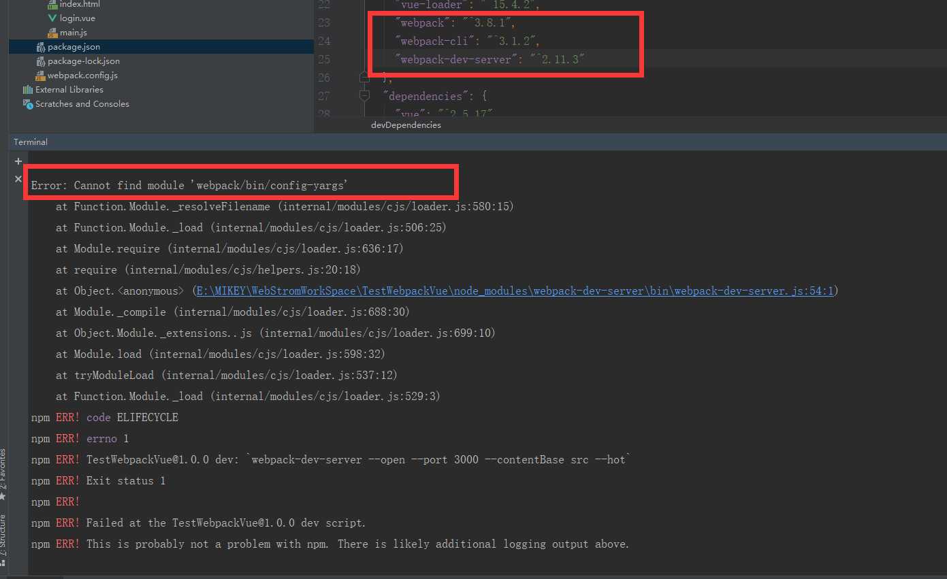Select package.json in the project tree
The height and width of the screenshot is (579, 947).
tap(74, 47)
